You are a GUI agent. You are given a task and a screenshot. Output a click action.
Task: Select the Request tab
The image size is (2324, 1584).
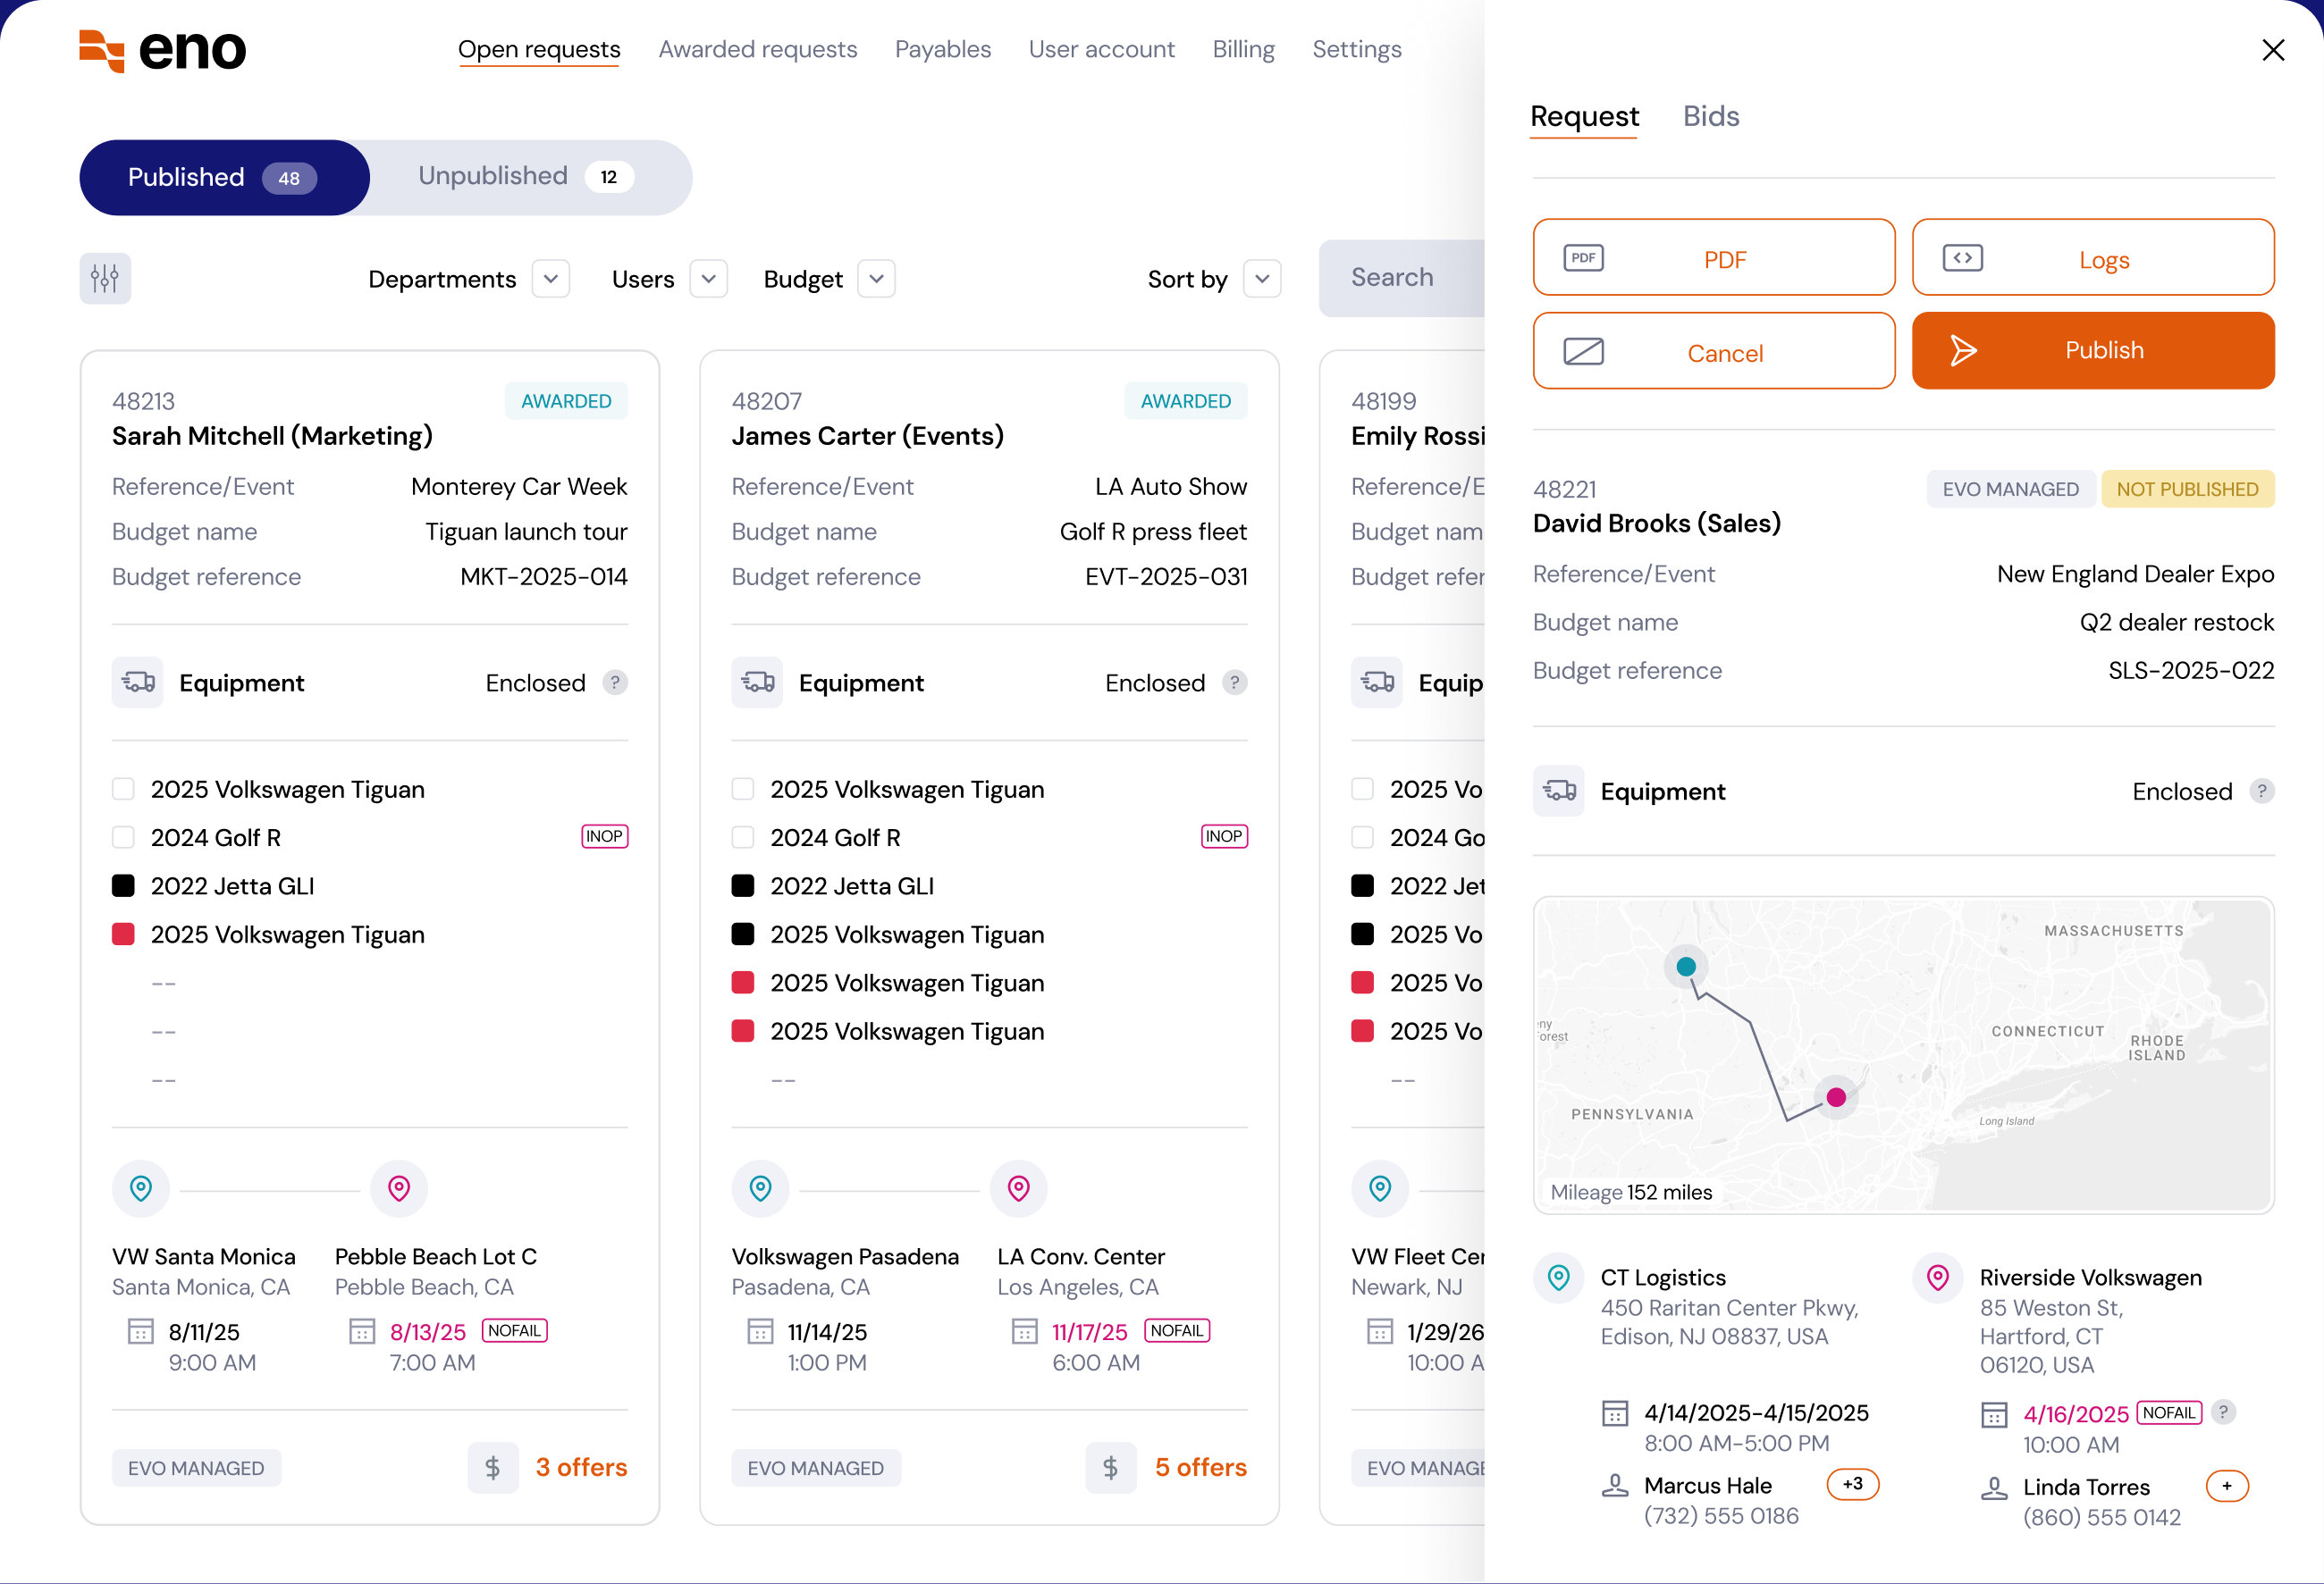pos(1585,116)
